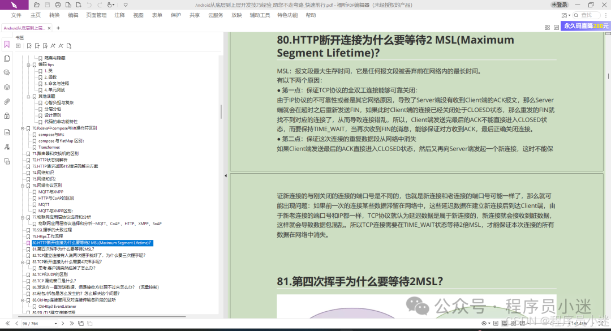The height and width of the screenshot is (331, 611).
Task: Click the document pane vertical scrollbar
Action: click(608, 76)
